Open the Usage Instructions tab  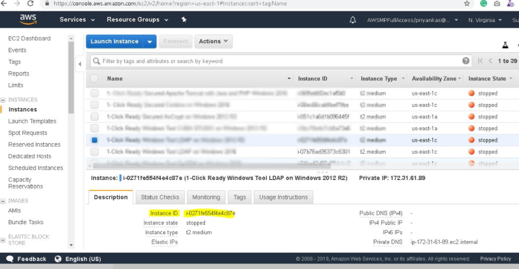283,197
